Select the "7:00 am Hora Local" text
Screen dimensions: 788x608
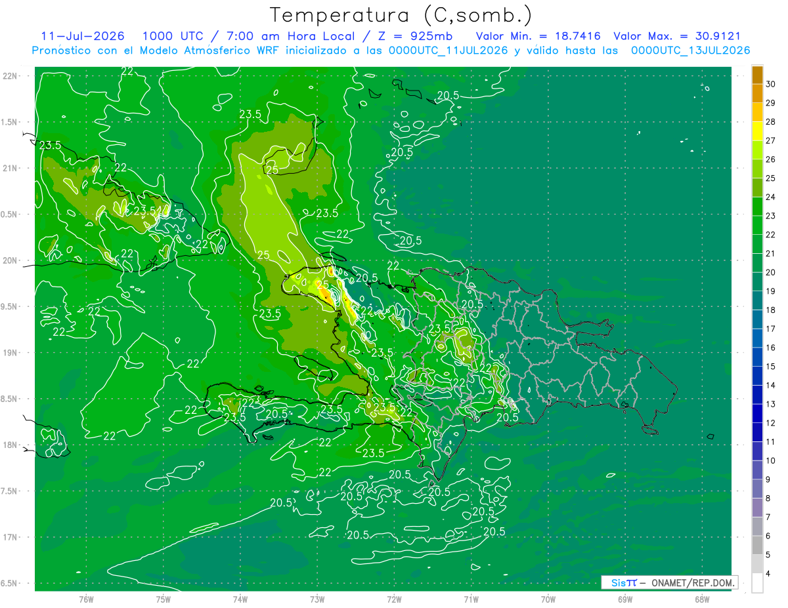pos(289,36)
